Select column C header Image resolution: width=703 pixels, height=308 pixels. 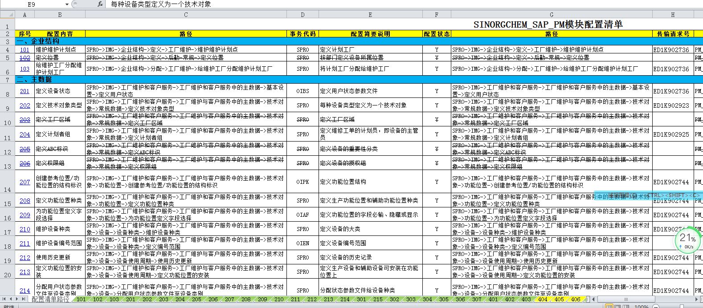[186, 15]
